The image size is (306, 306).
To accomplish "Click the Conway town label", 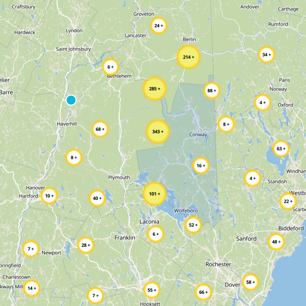I will [198, 135].
